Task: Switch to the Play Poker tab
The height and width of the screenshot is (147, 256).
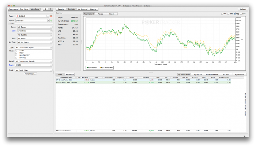Action: (x=24, y=9)
